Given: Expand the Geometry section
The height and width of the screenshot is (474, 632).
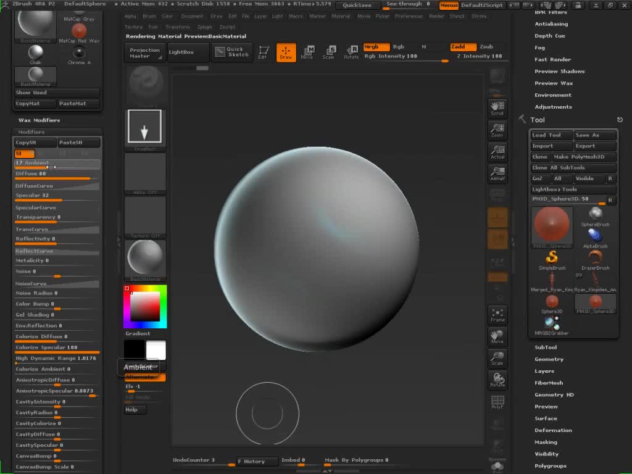Looking at the screenshot, I should pos(549,359).
